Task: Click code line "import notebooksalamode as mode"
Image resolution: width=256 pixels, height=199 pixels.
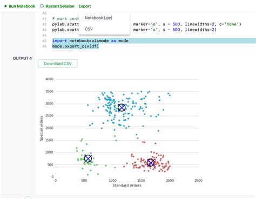Action: [x=90, y=41]
